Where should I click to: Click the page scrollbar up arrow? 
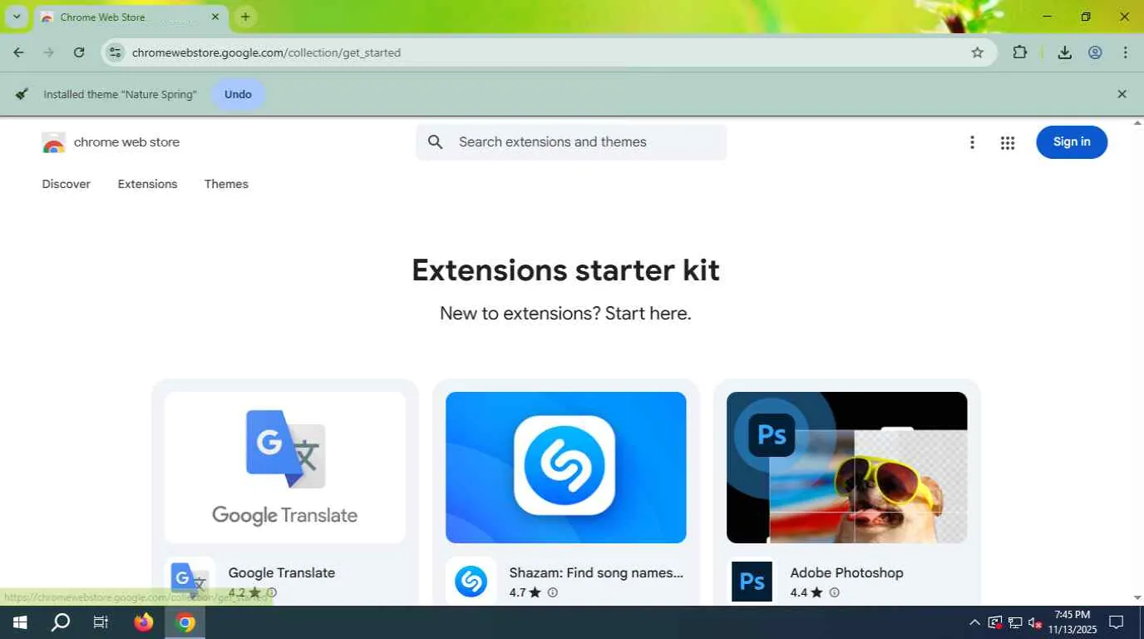[1137, 123]
